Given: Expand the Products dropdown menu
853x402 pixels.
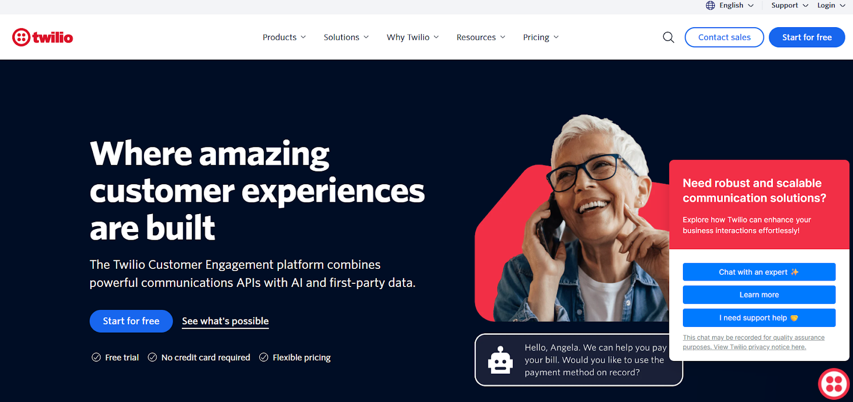Looking at the screenshot, I should pos(284,37).
